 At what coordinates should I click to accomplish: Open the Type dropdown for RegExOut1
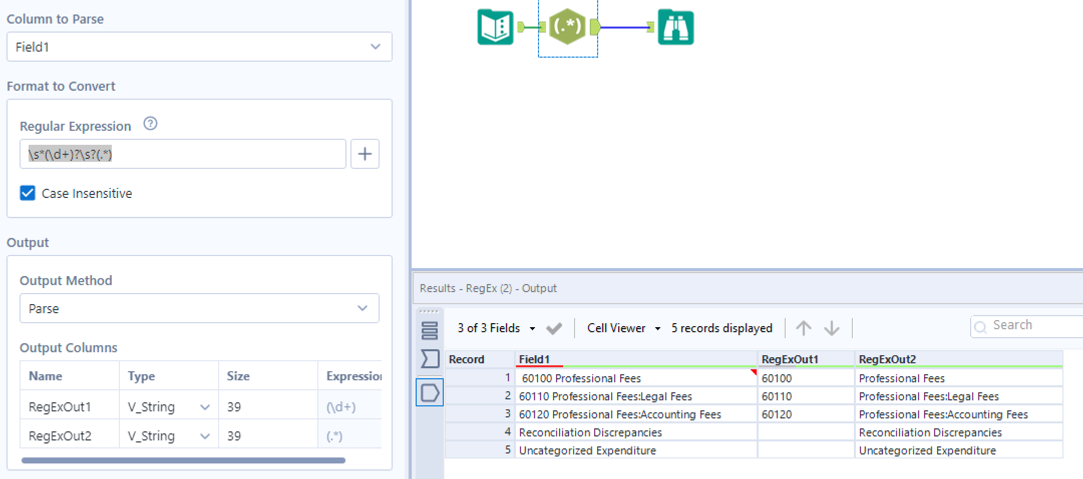(x=205, y=406)
